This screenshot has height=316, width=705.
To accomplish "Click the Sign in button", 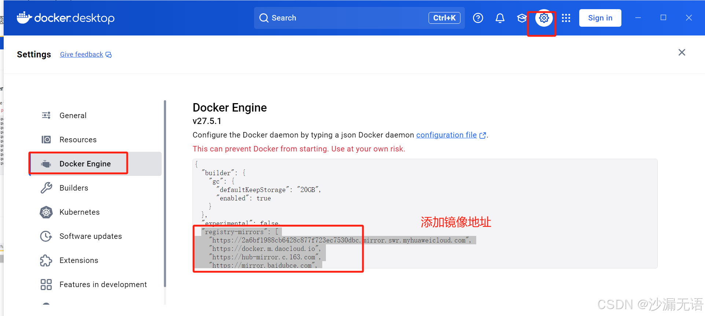I will point(600,18).
